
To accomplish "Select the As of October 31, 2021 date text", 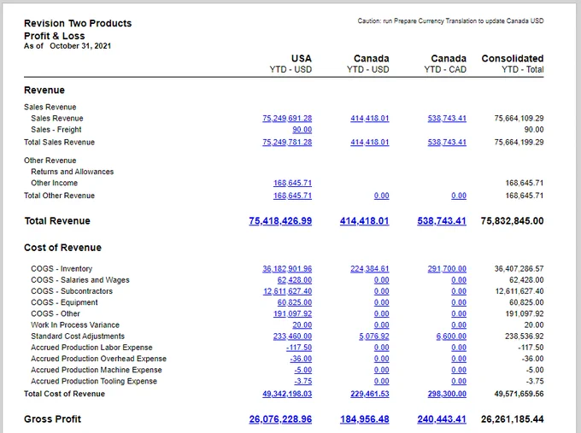I will tap(67, 46).
